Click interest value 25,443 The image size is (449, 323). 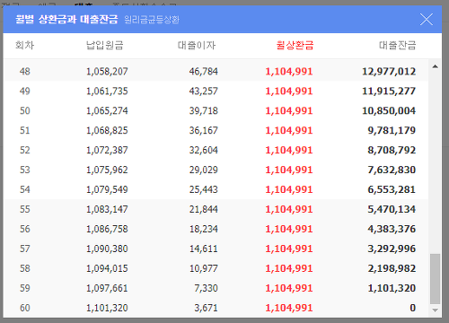pyautogui.click(x=204, y=189)
